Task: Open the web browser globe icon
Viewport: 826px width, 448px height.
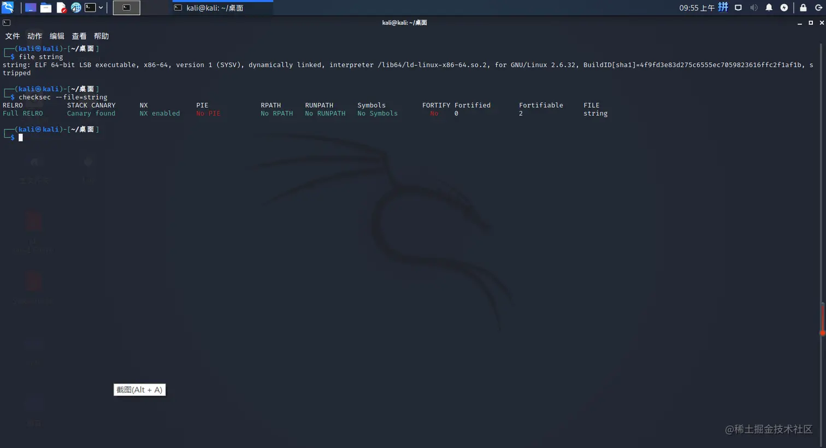Action: (76, 8)
